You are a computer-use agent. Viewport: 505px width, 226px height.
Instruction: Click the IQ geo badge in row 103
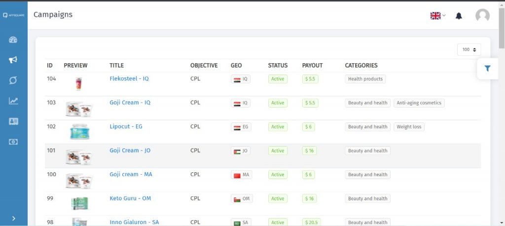tap(241, 103)
